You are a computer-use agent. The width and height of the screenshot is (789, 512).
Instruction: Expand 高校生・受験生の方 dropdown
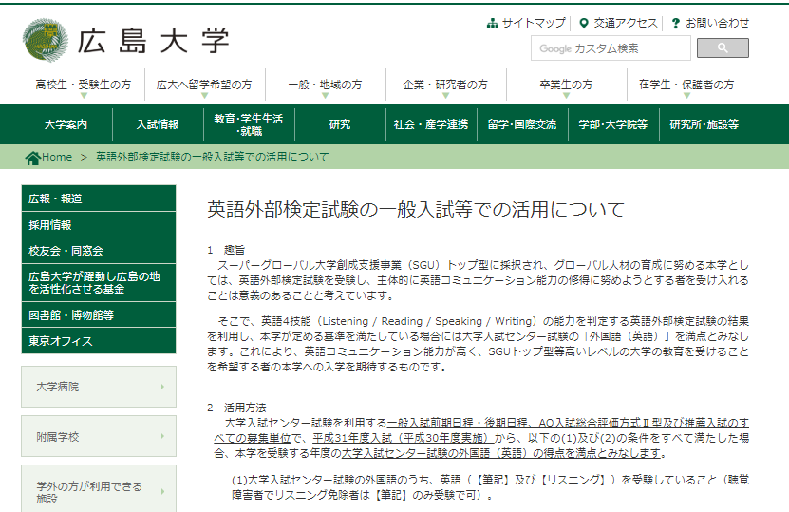pos(84,85)
